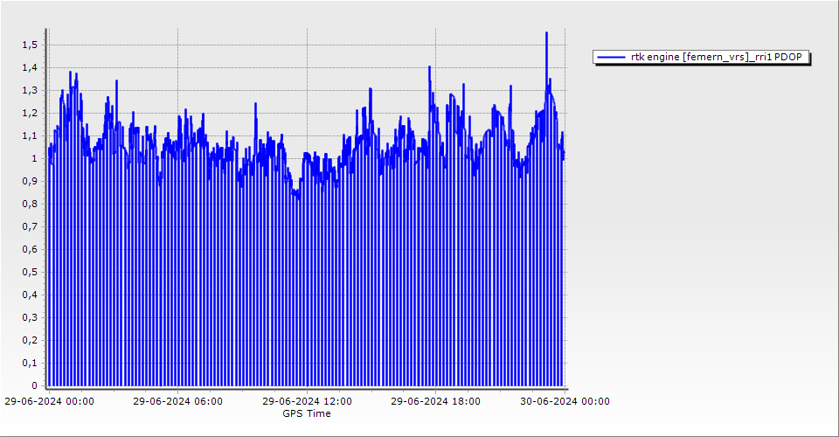Select the 29-06-2024 00:00 time label
The height and width of the screenshot is (437, 839).
[49, 401]
